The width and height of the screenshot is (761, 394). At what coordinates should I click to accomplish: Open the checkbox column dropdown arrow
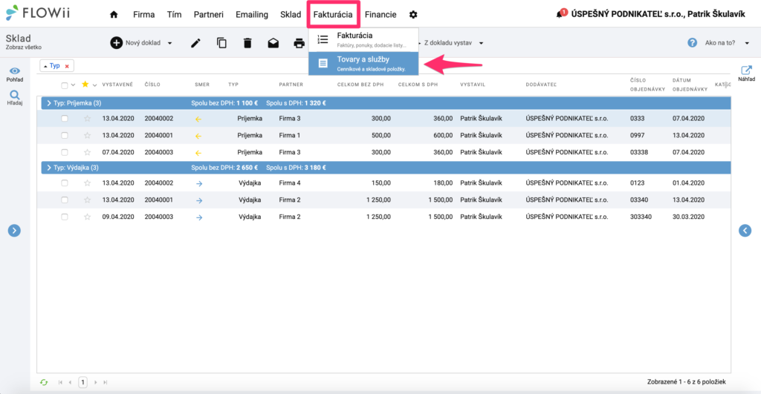coord(73,85)
